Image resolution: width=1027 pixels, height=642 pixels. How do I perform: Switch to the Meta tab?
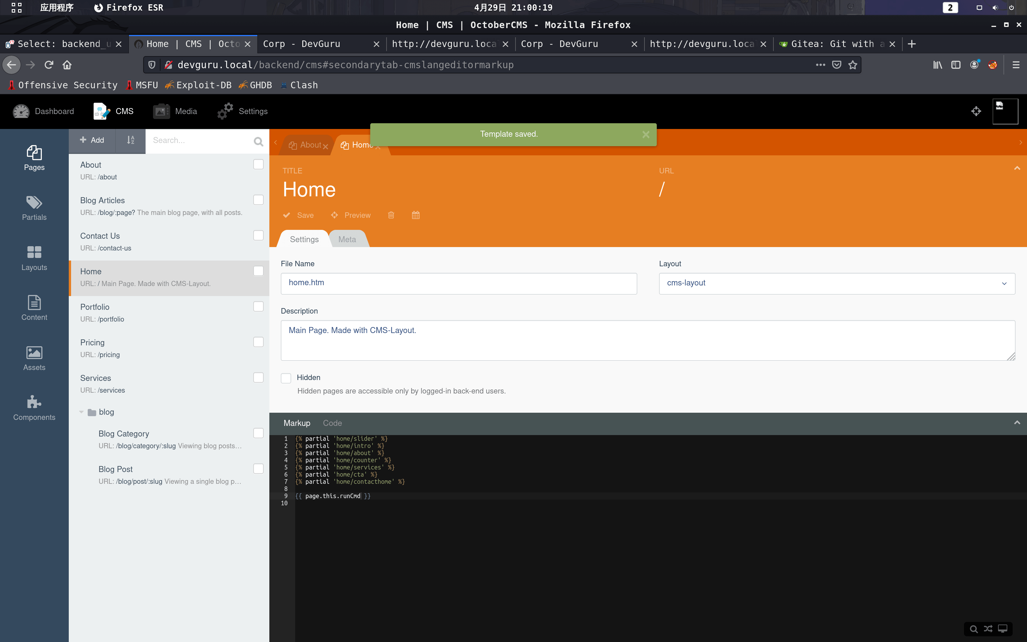pyautogui.click(x=347, y=240)
